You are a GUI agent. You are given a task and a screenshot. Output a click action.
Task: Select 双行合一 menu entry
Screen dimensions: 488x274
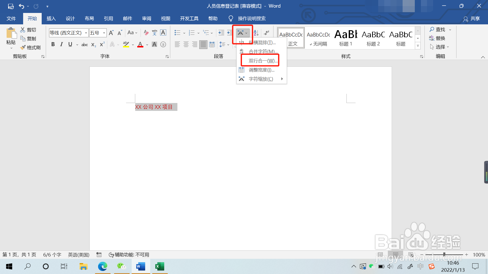(x=263, y=61)
